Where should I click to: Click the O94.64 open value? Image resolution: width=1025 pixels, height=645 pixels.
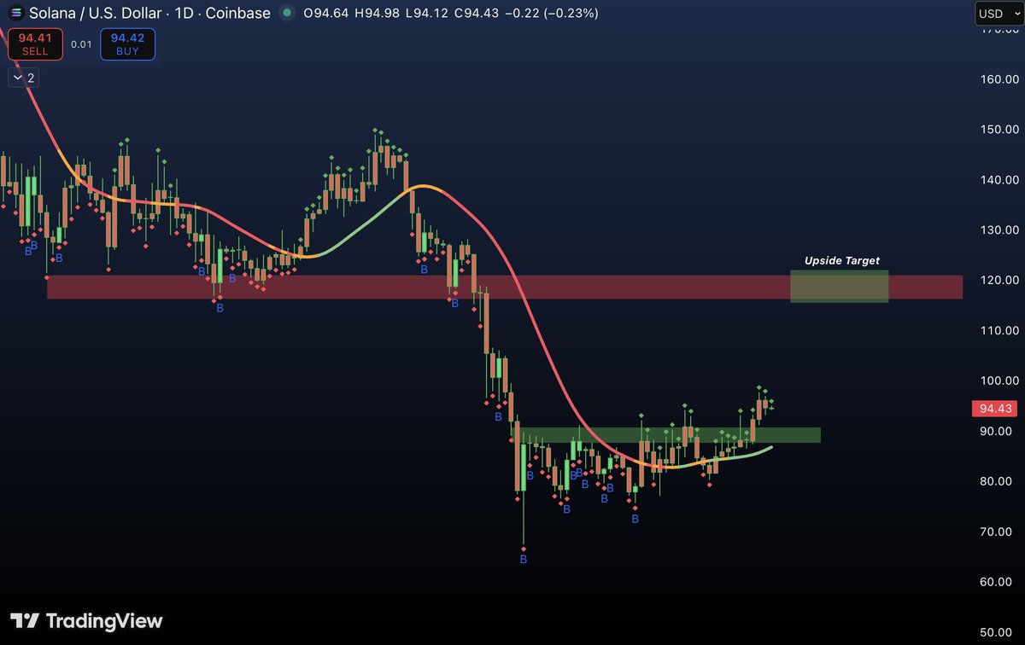coord(326,13)
